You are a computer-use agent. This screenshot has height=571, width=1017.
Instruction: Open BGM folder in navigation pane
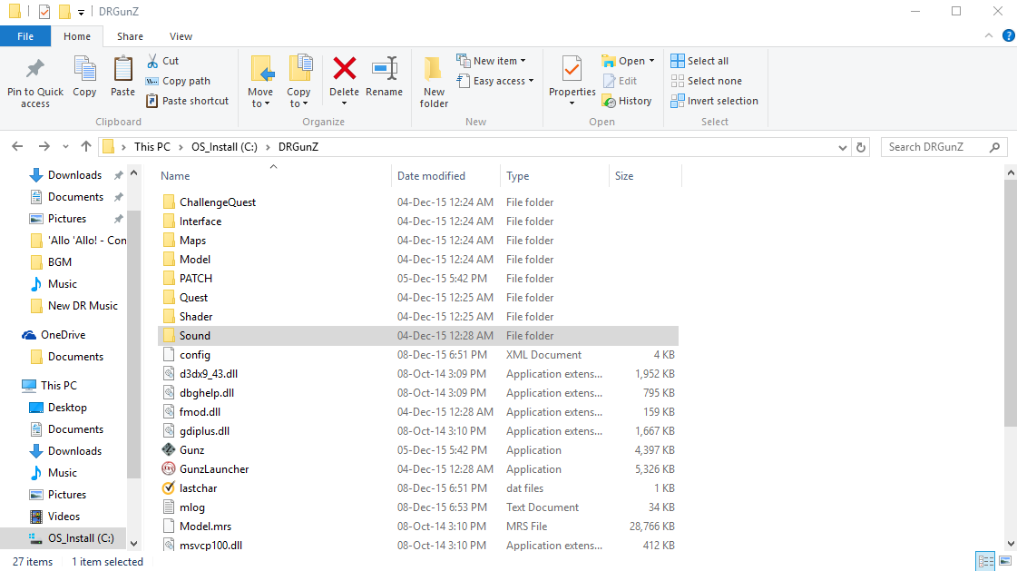coord(60,262)
